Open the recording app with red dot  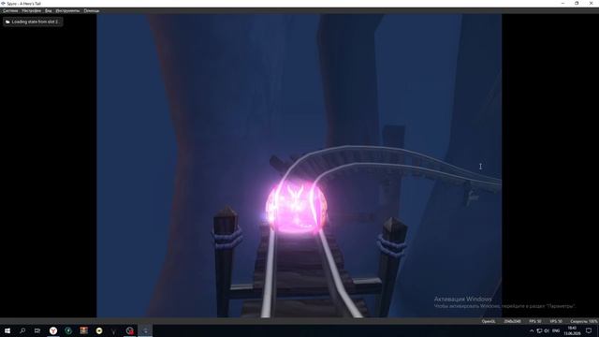click(130, 330)
